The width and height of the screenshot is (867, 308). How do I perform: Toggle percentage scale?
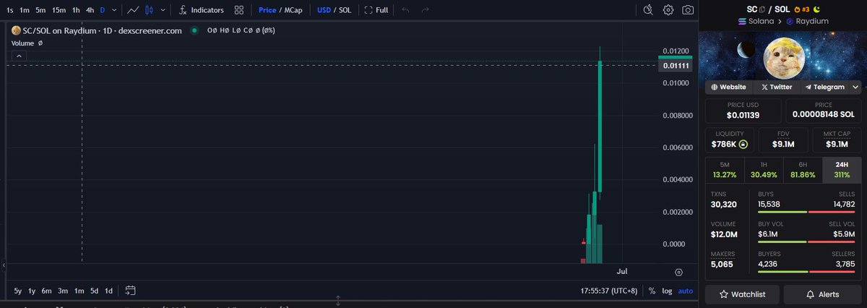pos(652,291)
